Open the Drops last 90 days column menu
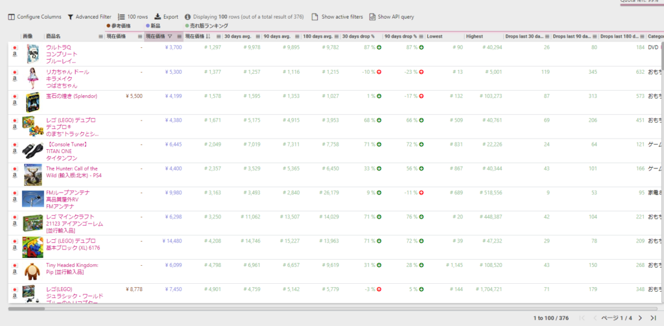 click(595, 36)
